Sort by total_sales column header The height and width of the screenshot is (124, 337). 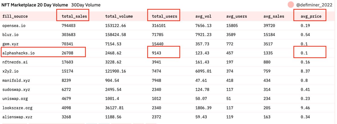[x=74, y=16]
